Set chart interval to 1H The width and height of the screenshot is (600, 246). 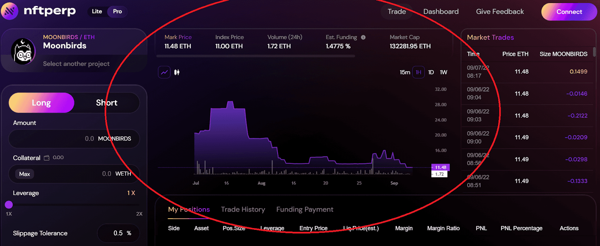pos(418,72)
